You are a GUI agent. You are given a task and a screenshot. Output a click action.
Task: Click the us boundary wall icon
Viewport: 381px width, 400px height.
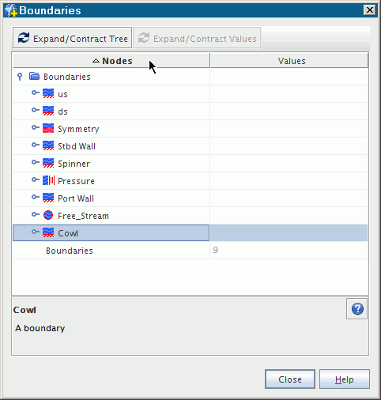[x=48, y=93]
